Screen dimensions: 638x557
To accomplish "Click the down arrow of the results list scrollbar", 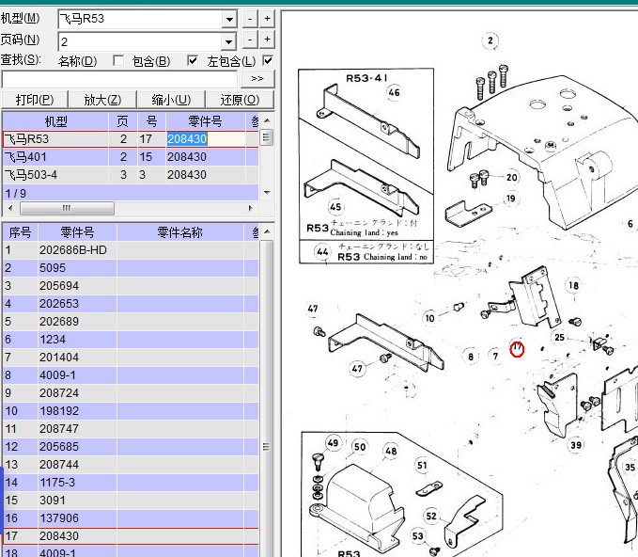I will click(266, 192).
